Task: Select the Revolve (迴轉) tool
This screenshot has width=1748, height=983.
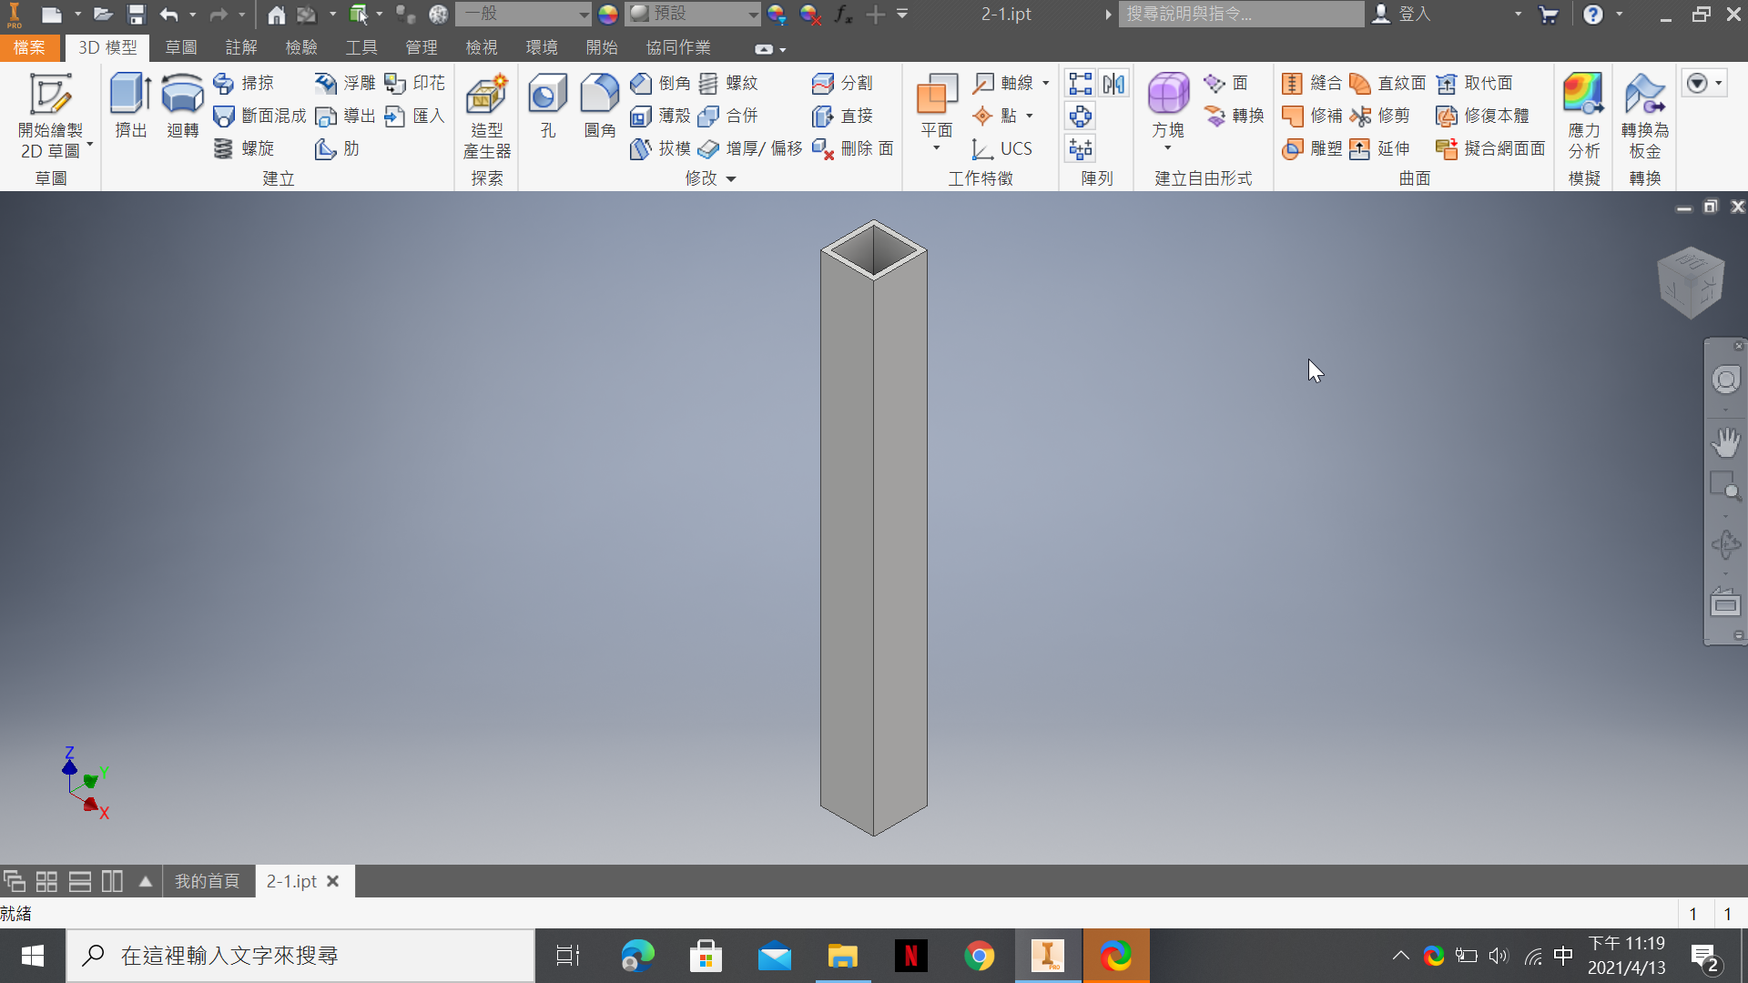Action: click(x=182, y=106)
